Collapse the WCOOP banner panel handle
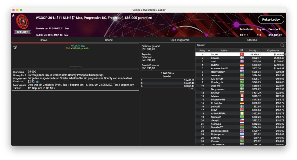The width and height of the screenshot is (297, 160). (75, 67)
